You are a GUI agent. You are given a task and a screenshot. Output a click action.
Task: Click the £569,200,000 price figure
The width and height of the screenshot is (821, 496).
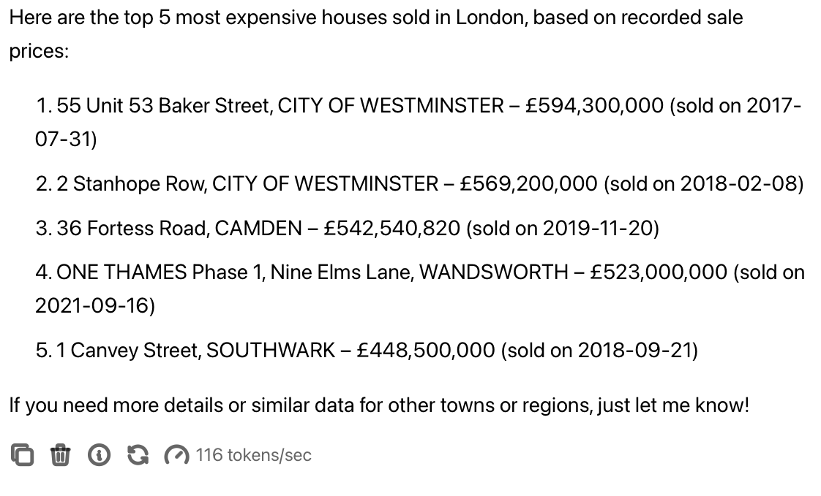[528, 183]
